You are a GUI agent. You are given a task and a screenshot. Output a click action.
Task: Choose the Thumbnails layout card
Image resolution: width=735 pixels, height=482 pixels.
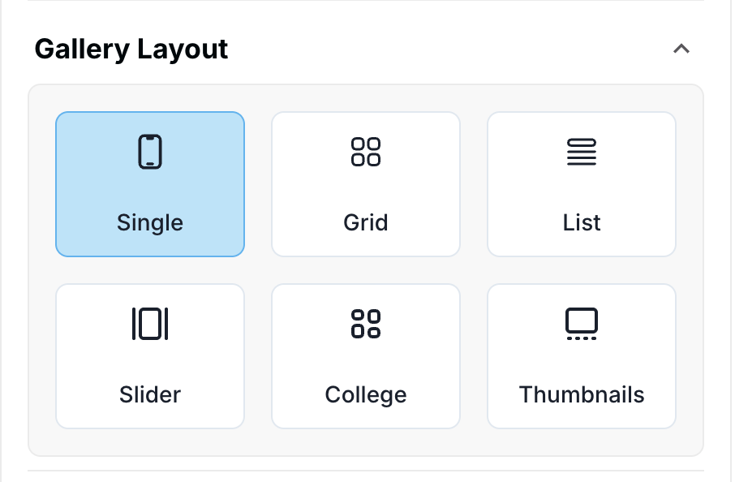point(582,356)
